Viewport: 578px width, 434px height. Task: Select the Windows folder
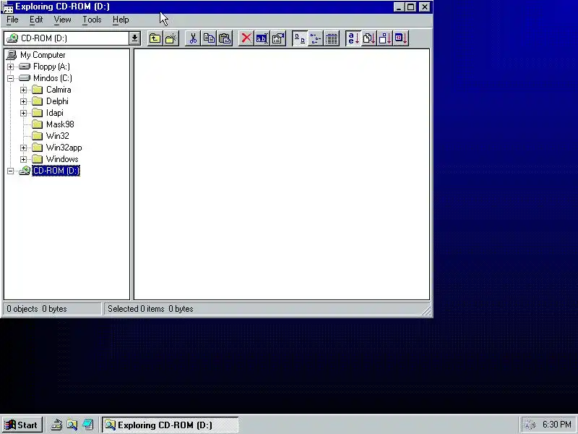[x=62, y=159]
